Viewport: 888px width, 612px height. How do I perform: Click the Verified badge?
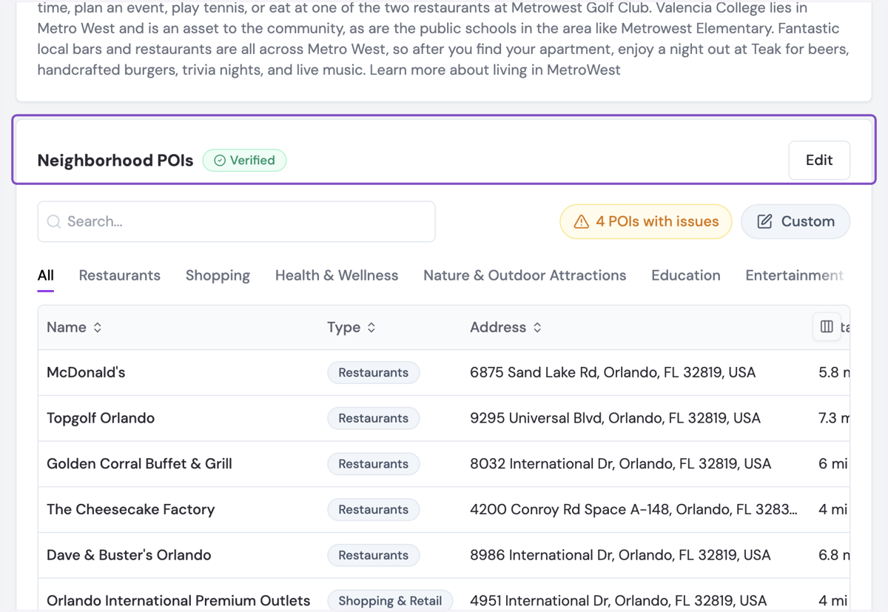[245, 160]
